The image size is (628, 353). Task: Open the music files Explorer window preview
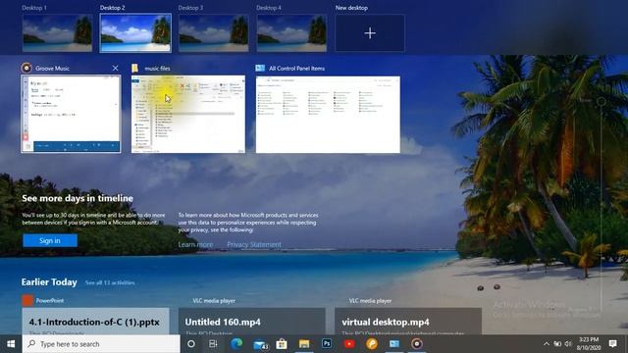pos(188,114)
